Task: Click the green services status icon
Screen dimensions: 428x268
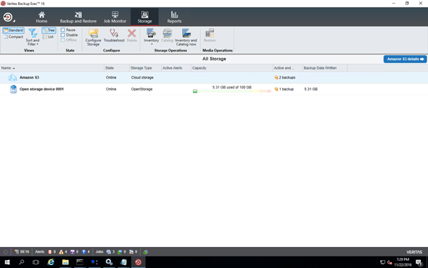Action: (x=146, y=252)
